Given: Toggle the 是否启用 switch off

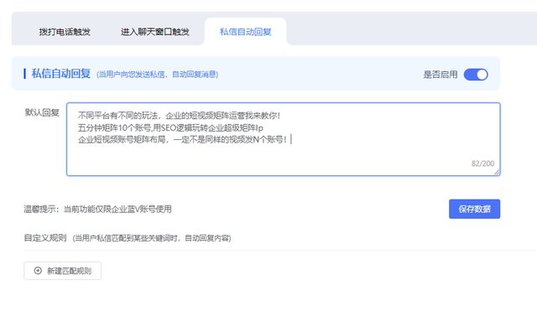Looking at the screenshot, I should click(476, 75).
